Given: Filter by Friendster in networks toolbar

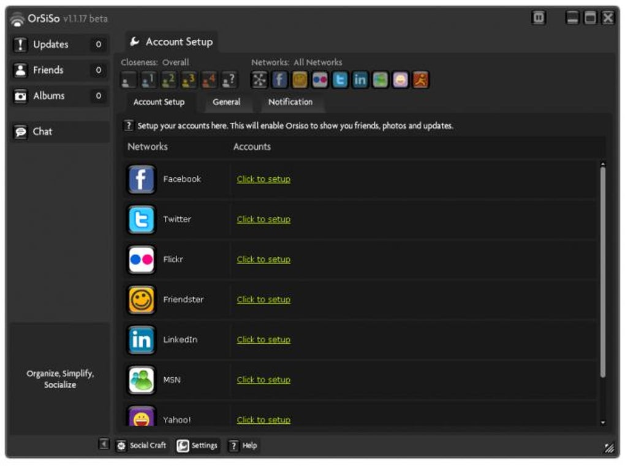Looking at the screenshot, I should pos(300,80).
